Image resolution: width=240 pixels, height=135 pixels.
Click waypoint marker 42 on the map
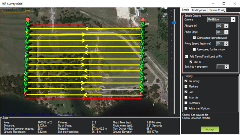coord(143,23)
